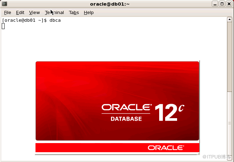Minimize the oracle@db01 terminal window

click(x=215, y=4)
